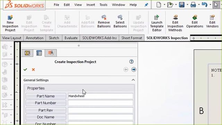Click the Print icon

pos(193,5)
